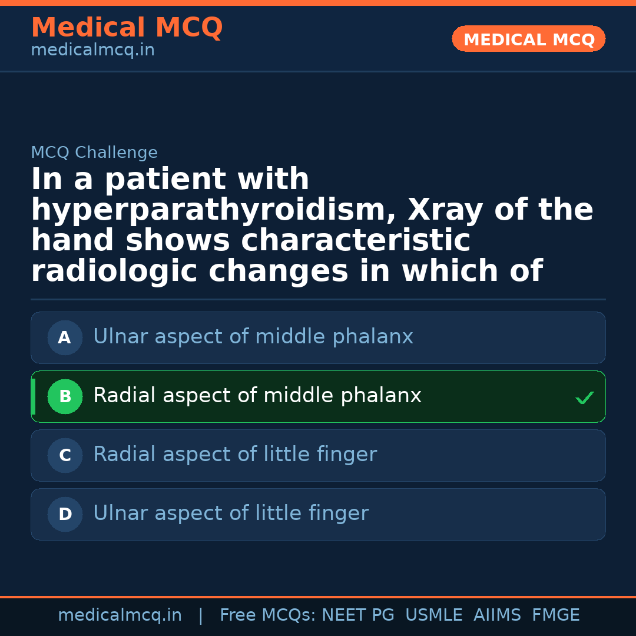This screenshot has height=636, width=636.
Task: Click the green checkmark on option B
Action: 584,398
